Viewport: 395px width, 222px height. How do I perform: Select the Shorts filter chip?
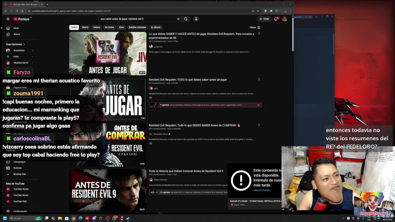(x=85, y=27)
